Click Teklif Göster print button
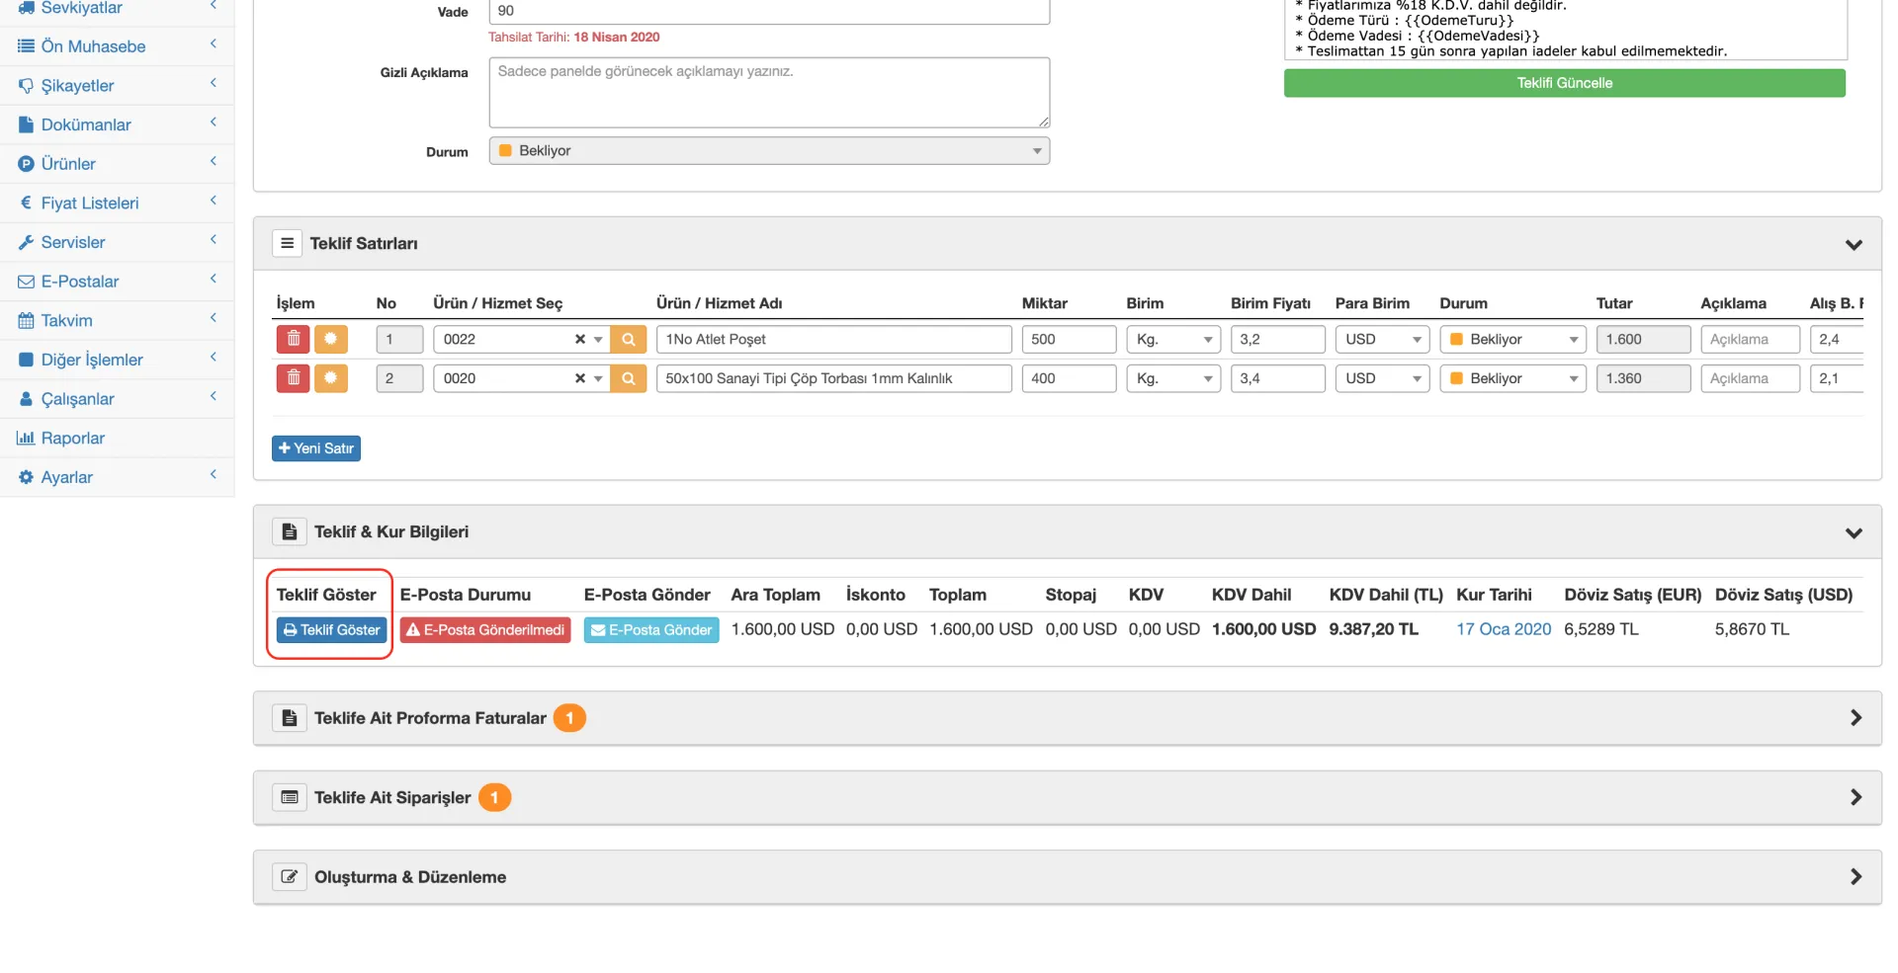The image size is (1898, 973). tap(331, 629)
